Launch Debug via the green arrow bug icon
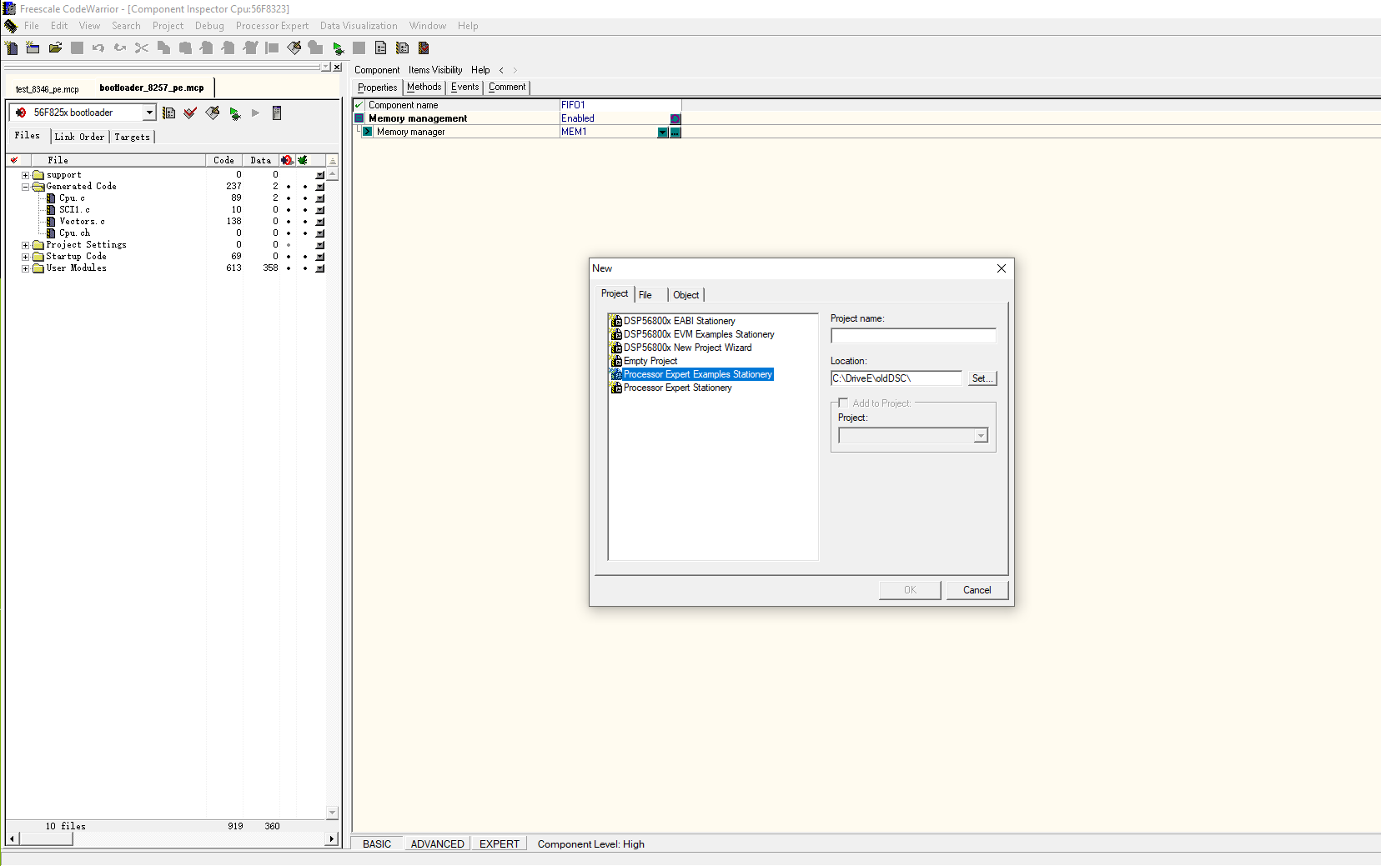This screenshot has height=866, width=1381. coord(234,113)
